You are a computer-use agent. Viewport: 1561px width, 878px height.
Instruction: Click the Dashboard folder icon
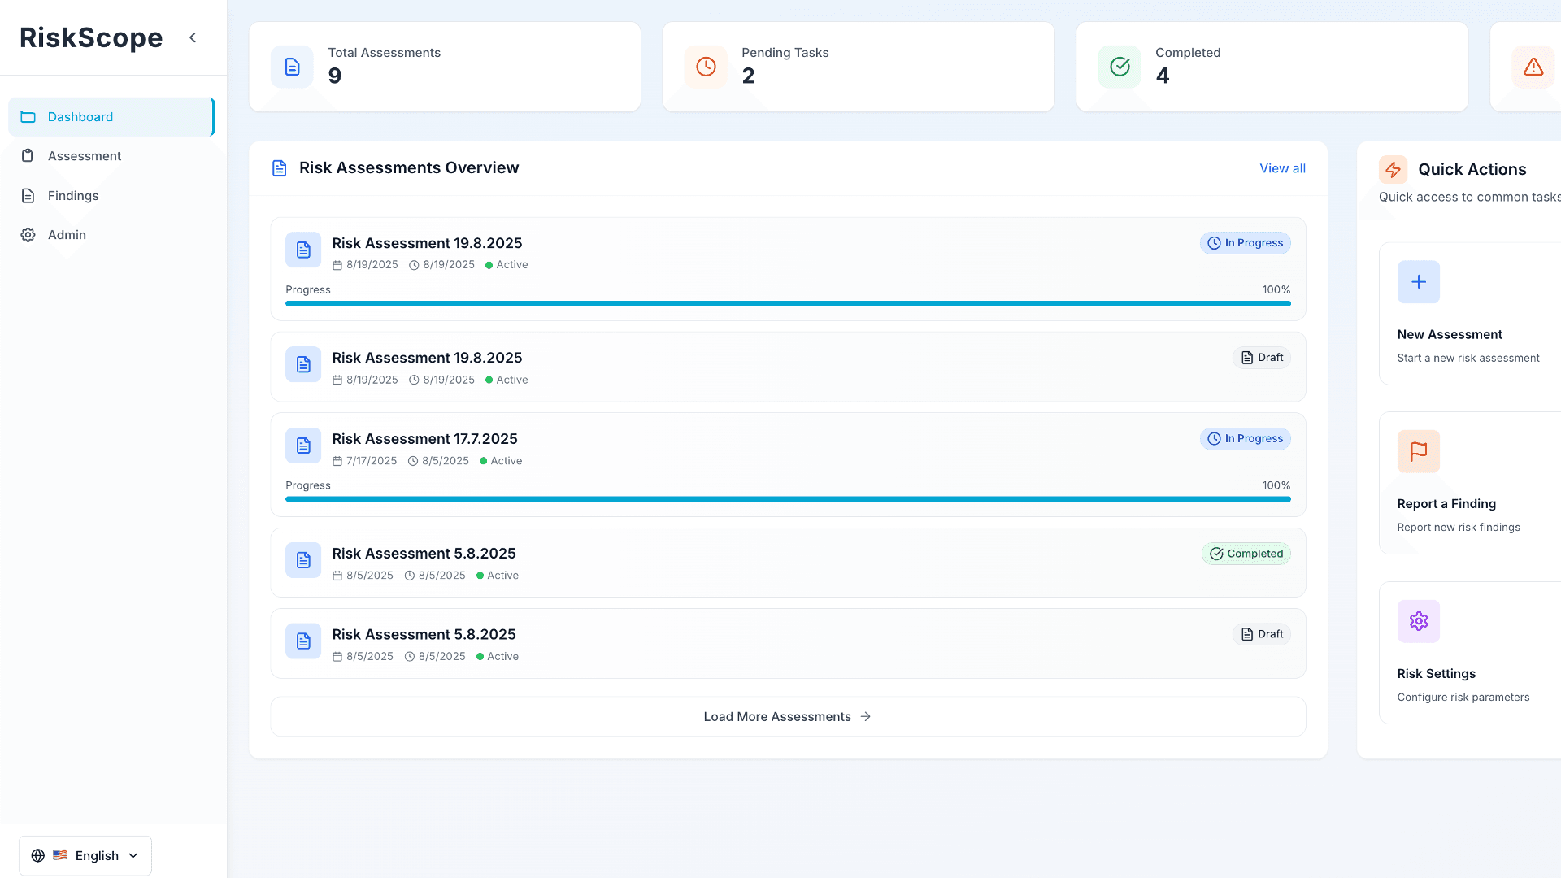point(28,117)
